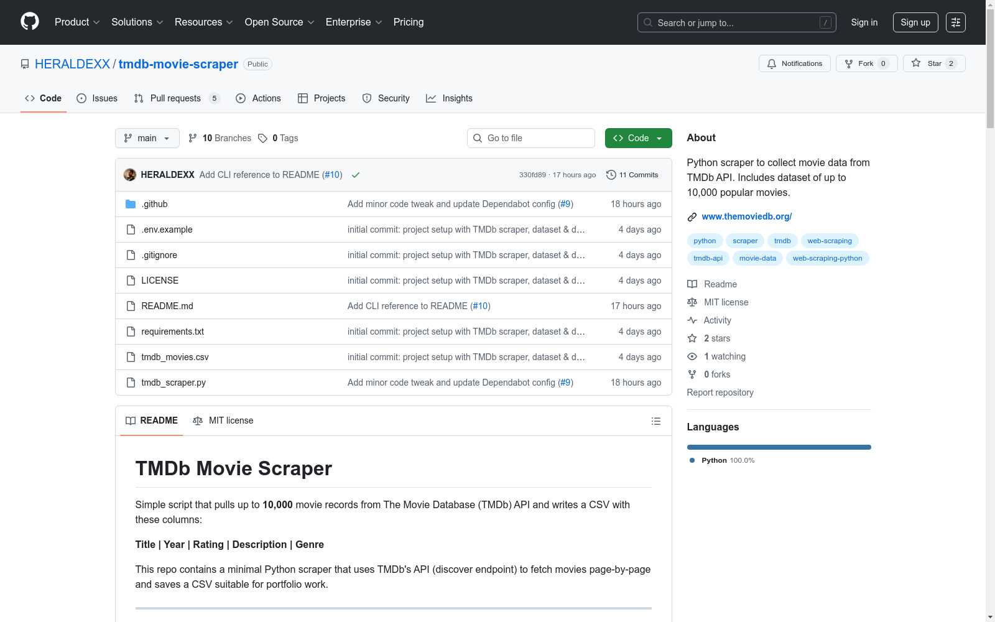Click the scale icon next to MIT license
The width and height of the screenshot is (995, 622).
tap(692, 302)
